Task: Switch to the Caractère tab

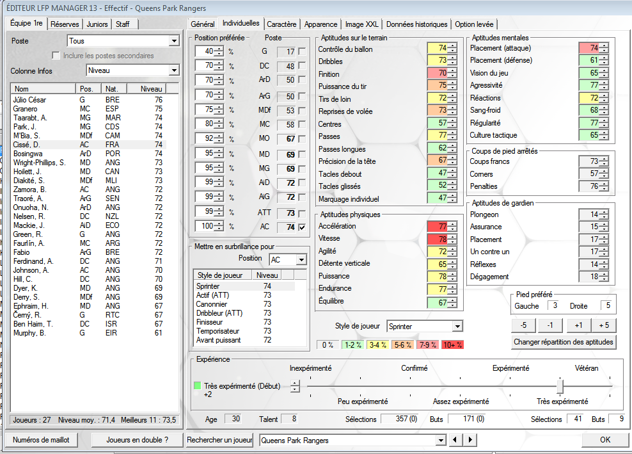Action: tap(281, 24)
